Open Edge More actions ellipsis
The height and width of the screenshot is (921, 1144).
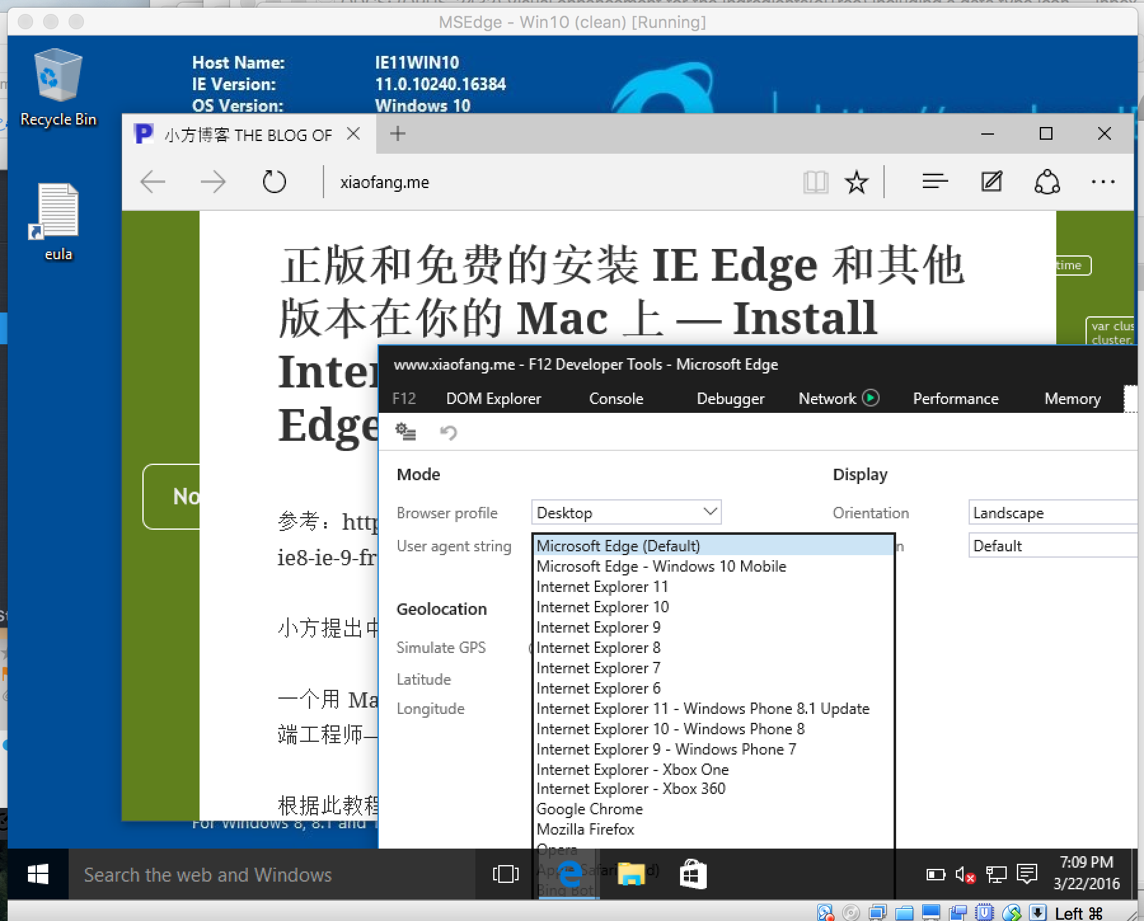point(1103,182)
